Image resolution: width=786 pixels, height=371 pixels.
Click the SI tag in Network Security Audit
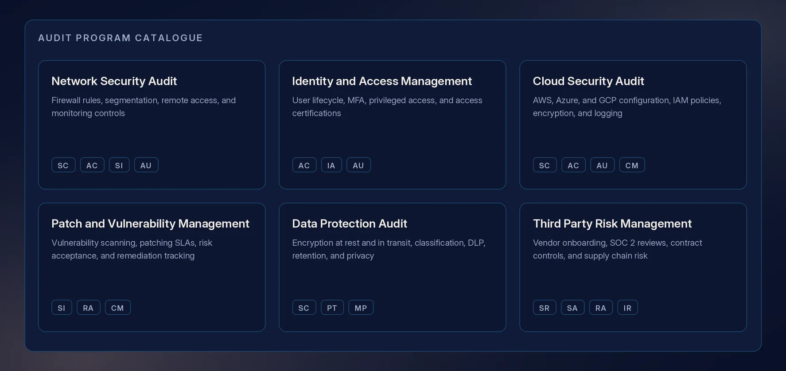coord(119,165)
